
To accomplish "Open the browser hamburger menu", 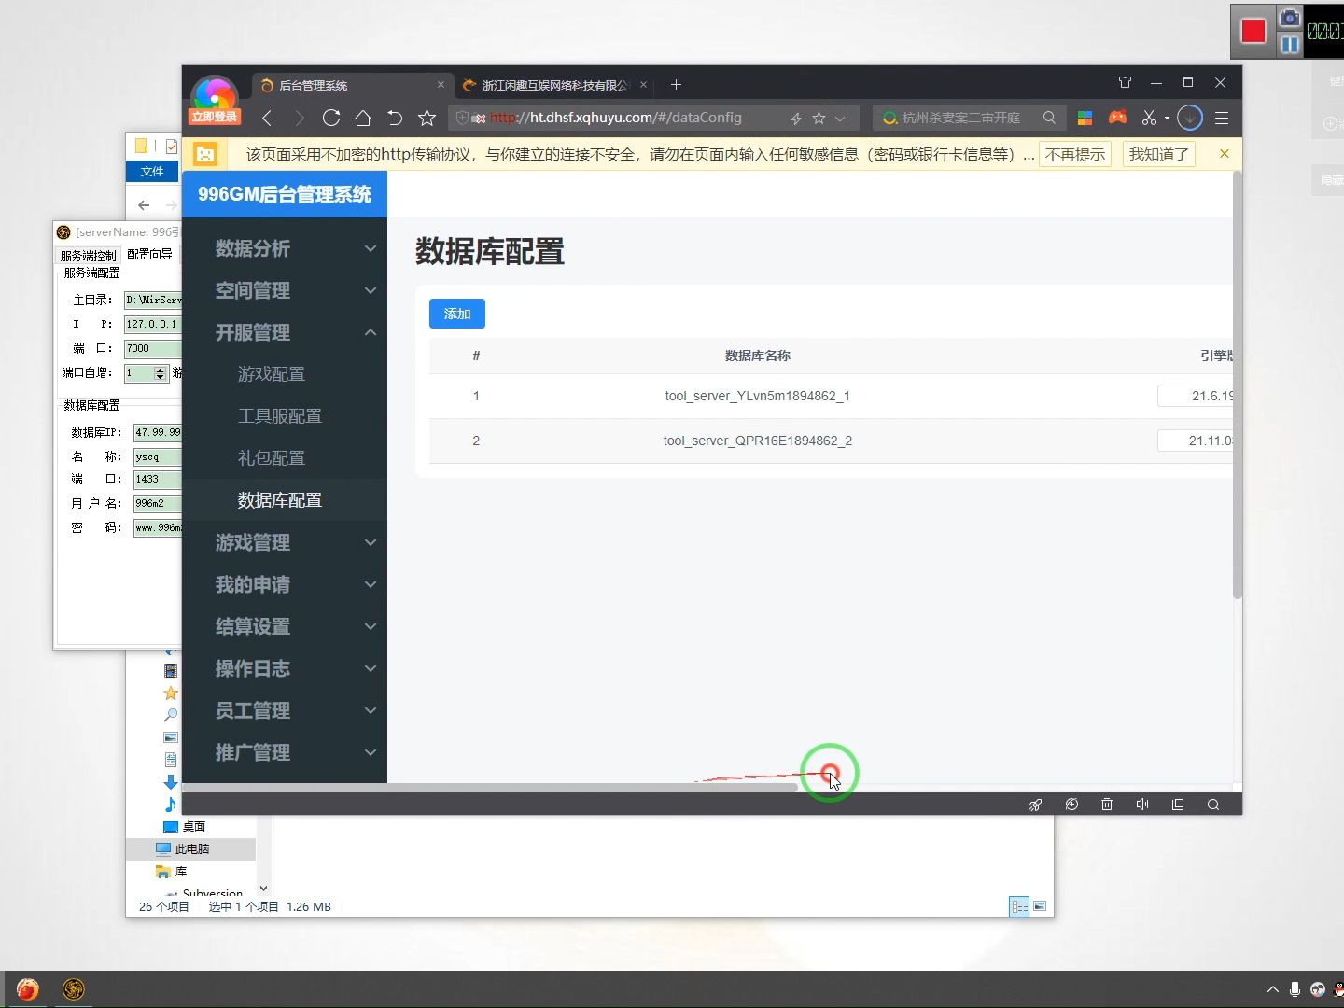I will tap(1222, 118).
